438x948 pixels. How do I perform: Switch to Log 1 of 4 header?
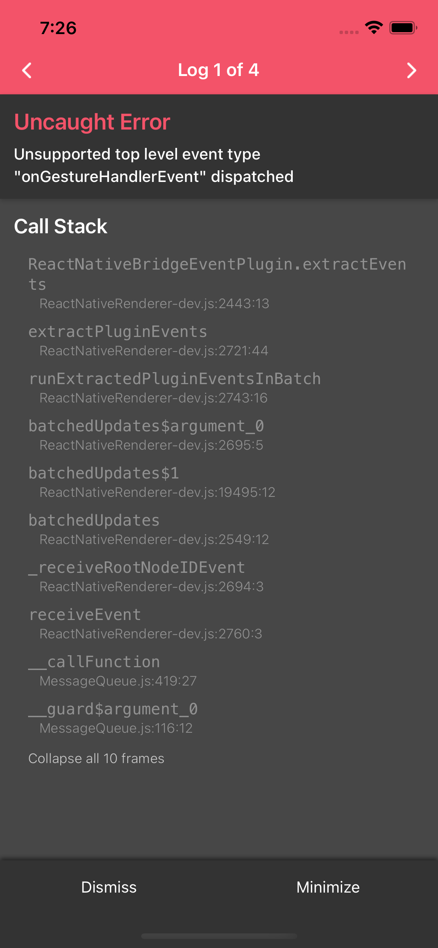point(219,70)
